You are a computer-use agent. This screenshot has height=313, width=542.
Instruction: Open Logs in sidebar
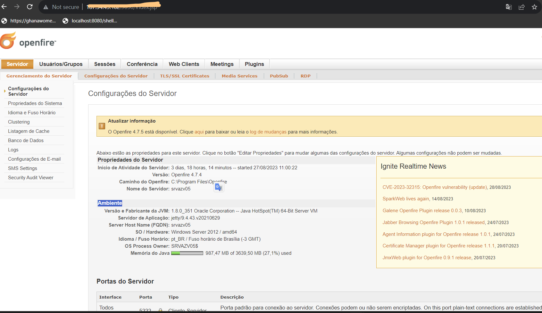click(x=13, y=150)
